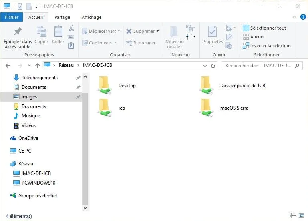Image resolution: width=308 pixels, height=221 pixels.
Task: Switch to the Partage tab
Action: (x=62, y=17)
